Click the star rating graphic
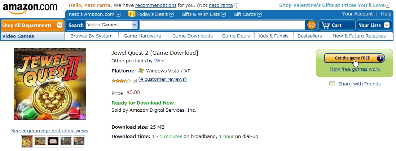Image resolution: width=396 pixels, height=151 pixels. (121, 81)
